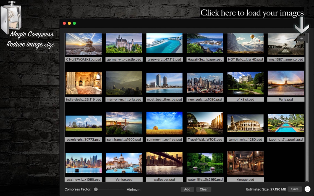Click the Save button
Image resolution: width=314 pixels, height=196 pixels.
pyautogui.click(x=295, y=189)
